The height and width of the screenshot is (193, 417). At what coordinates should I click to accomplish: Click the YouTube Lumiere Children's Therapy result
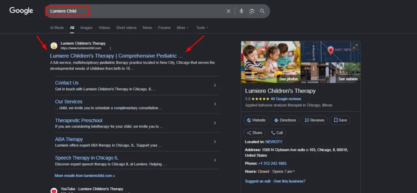click(92, 189)
